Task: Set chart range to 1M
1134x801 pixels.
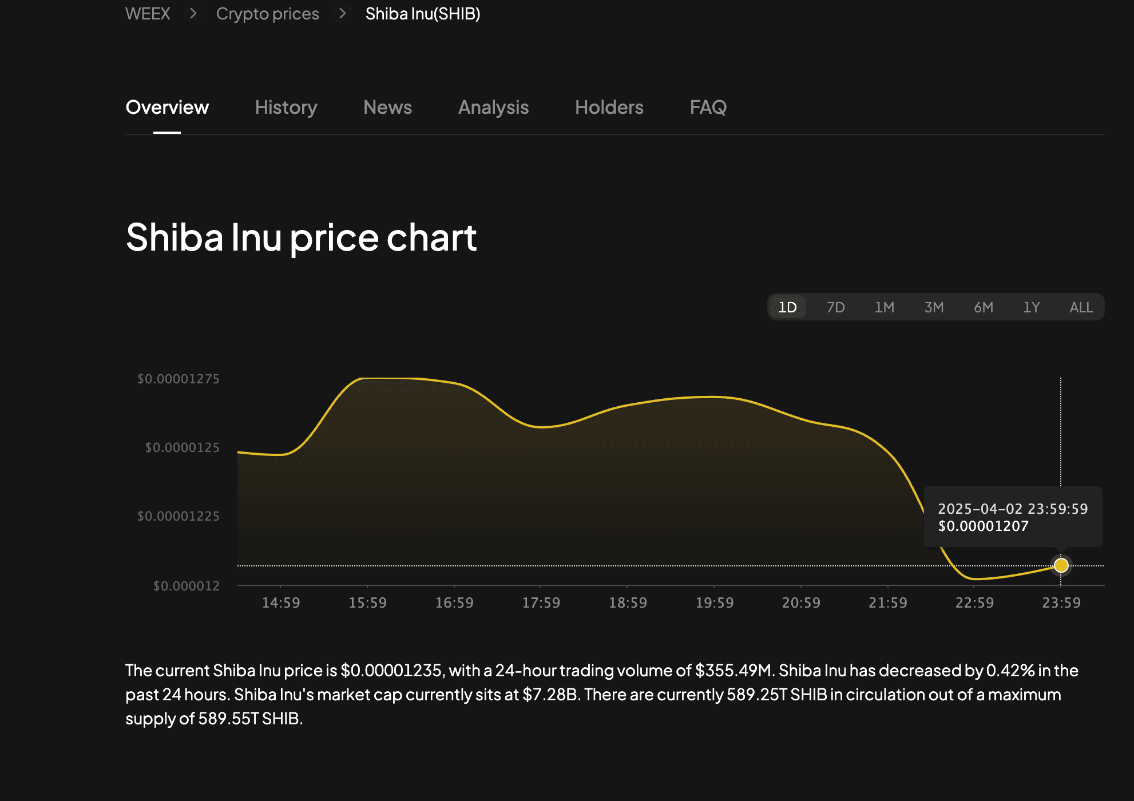Action: (884, 307)
